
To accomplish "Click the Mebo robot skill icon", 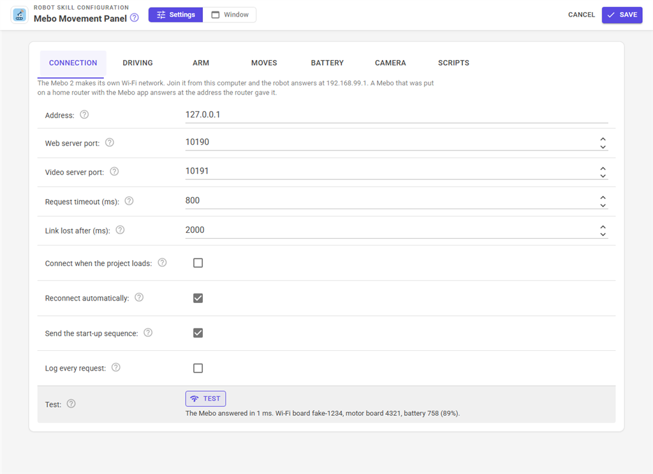I will tap(19, 15).
